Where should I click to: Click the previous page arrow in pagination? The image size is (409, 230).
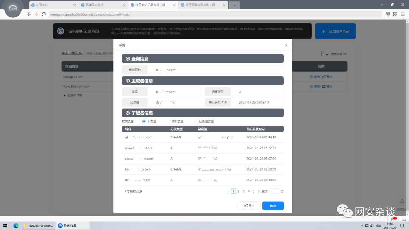pyautogui.click(x=228, y=191)
